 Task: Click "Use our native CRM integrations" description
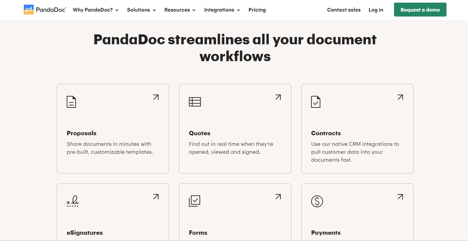point(355,152)
